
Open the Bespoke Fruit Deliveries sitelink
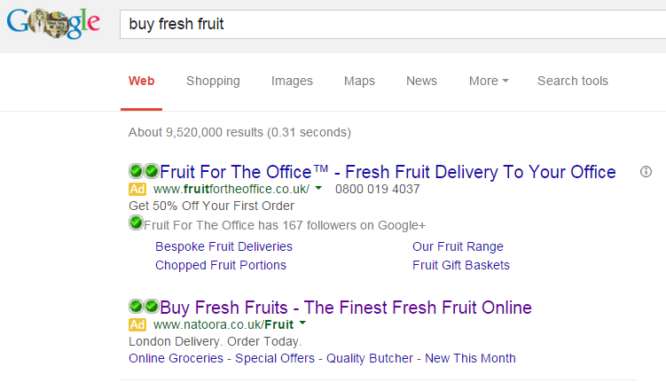pos(223,246)
